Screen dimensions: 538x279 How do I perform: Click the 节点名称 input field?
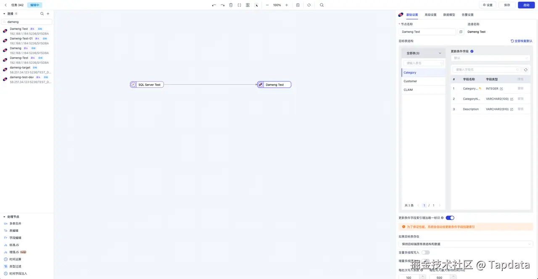click(427, 32)
